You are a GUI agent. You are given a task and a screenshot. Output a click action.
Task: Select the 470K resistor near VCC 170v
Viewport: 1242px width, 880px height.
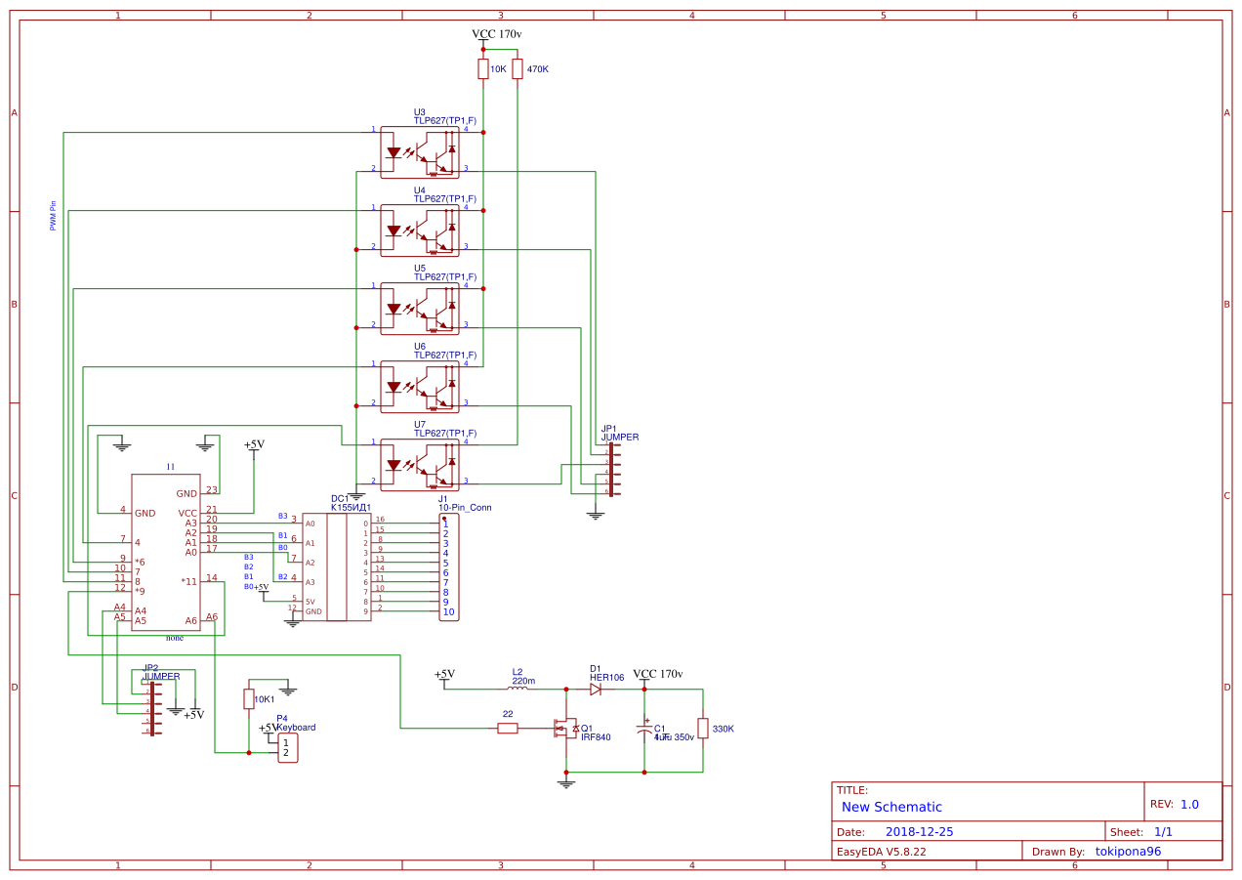pyautogui.click(x=517, y=69)
